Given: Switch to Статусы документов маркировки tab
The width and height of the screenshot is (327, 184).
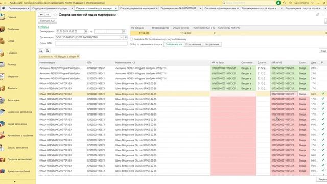Looking at the screenshot, I should coord(137,8).
